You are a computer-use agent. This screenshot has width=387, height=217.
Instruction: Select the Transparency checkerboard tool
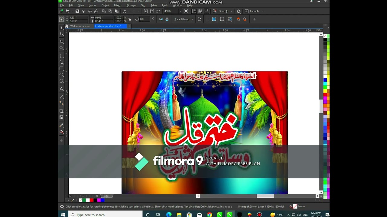61,117
